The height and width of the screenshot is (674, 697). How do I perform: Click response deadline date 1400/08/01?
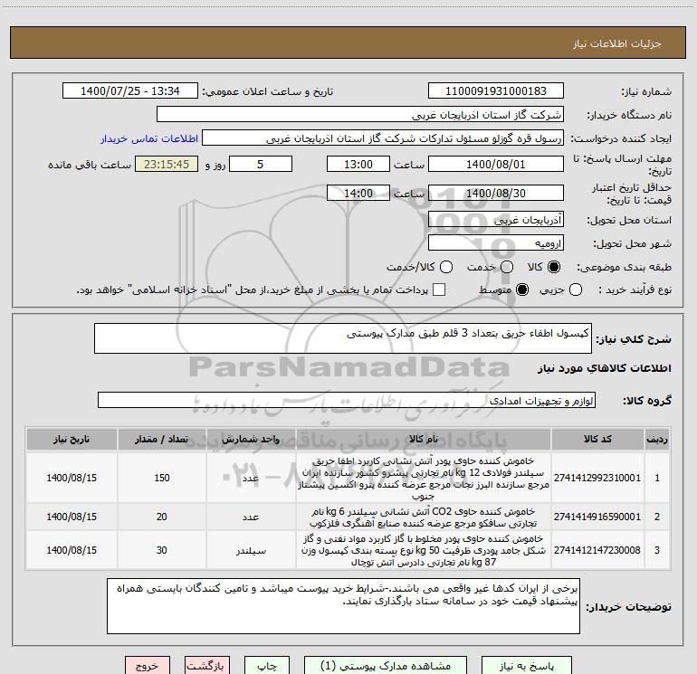coord(496,164)
